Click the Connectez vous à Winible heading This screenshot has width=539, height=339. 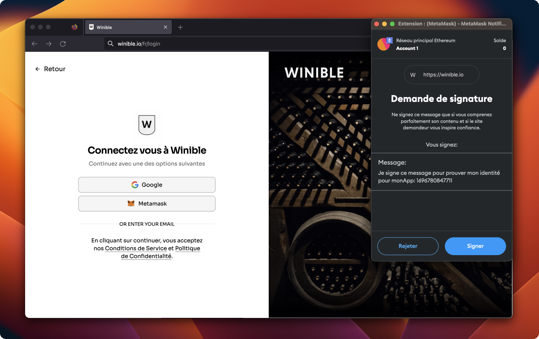click(x=147, y=150)
